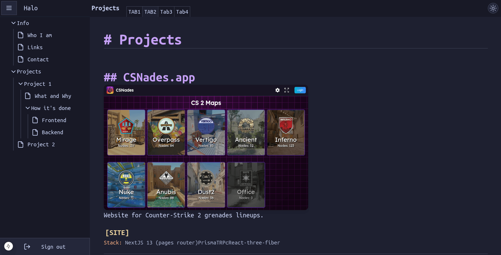Click the Sign out label
The image size is (501, 255).
[x=53, y=247]
